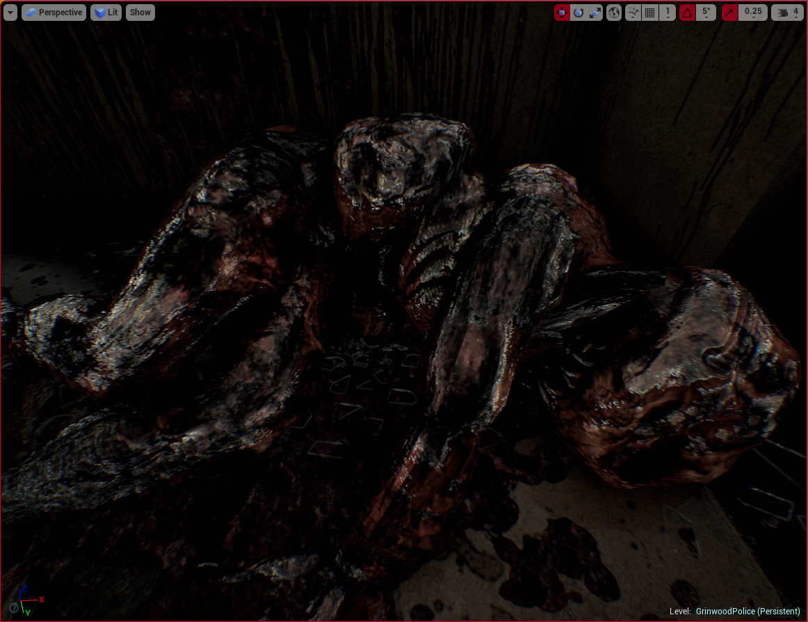Viewport: 808px width, 622px height.
Task: Disable rotation angle snapping
Action: point(687,13)
